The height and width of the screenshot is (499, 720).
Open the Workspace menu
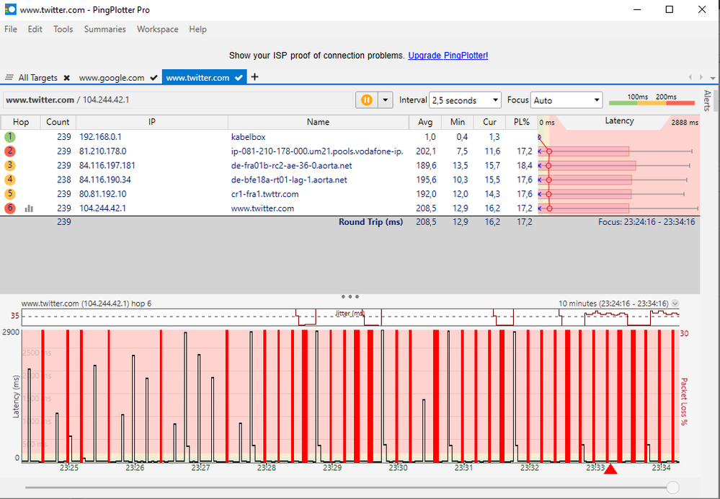point(158,29)
